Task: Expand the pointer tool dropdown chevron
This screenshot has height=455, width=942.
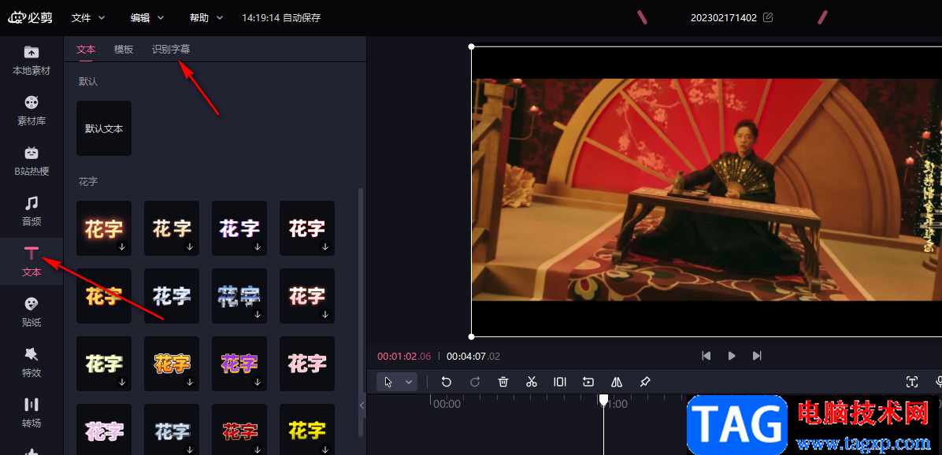Action: pos(409,382)
